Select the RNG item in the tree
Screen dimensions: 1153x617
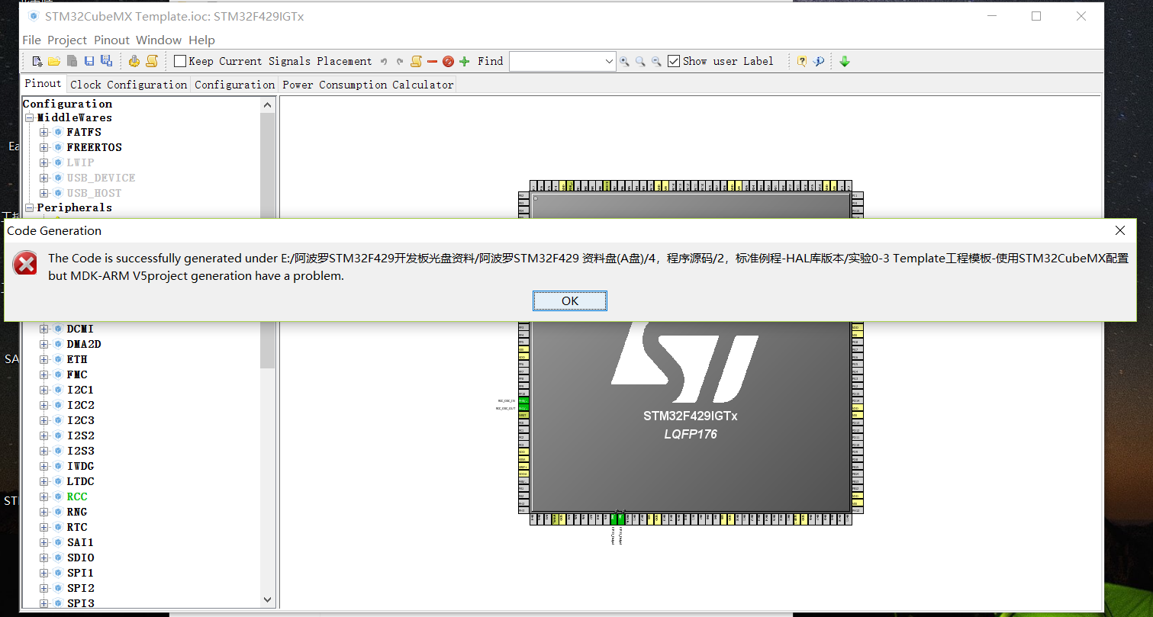pyautogui.click(x=77, y=512)
